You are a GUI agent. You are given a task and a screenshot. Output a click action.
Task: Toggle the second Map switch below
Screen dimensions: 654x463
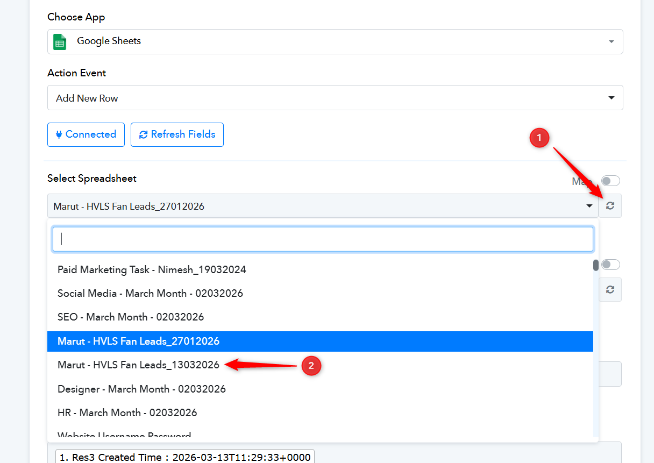(610, 265)
